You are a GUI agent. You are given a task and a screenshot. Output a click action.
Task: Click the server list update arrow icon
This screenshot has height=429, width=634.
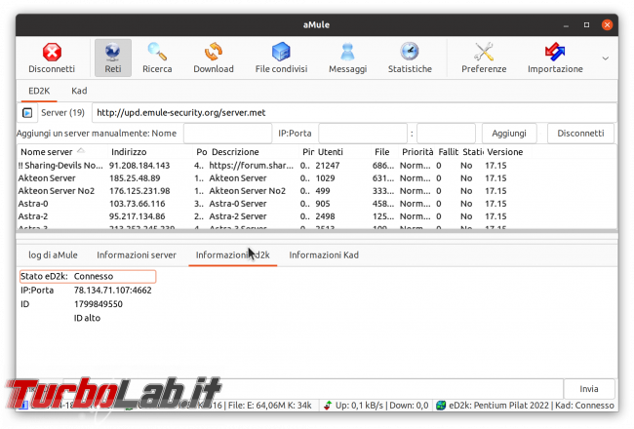(x=27, y=113)
